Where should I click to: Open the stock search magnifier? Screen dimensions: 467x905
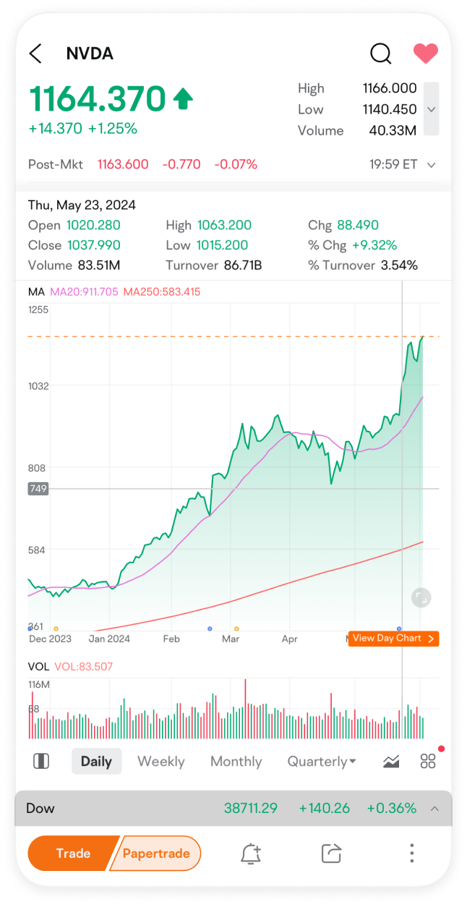tap(380, 54)
